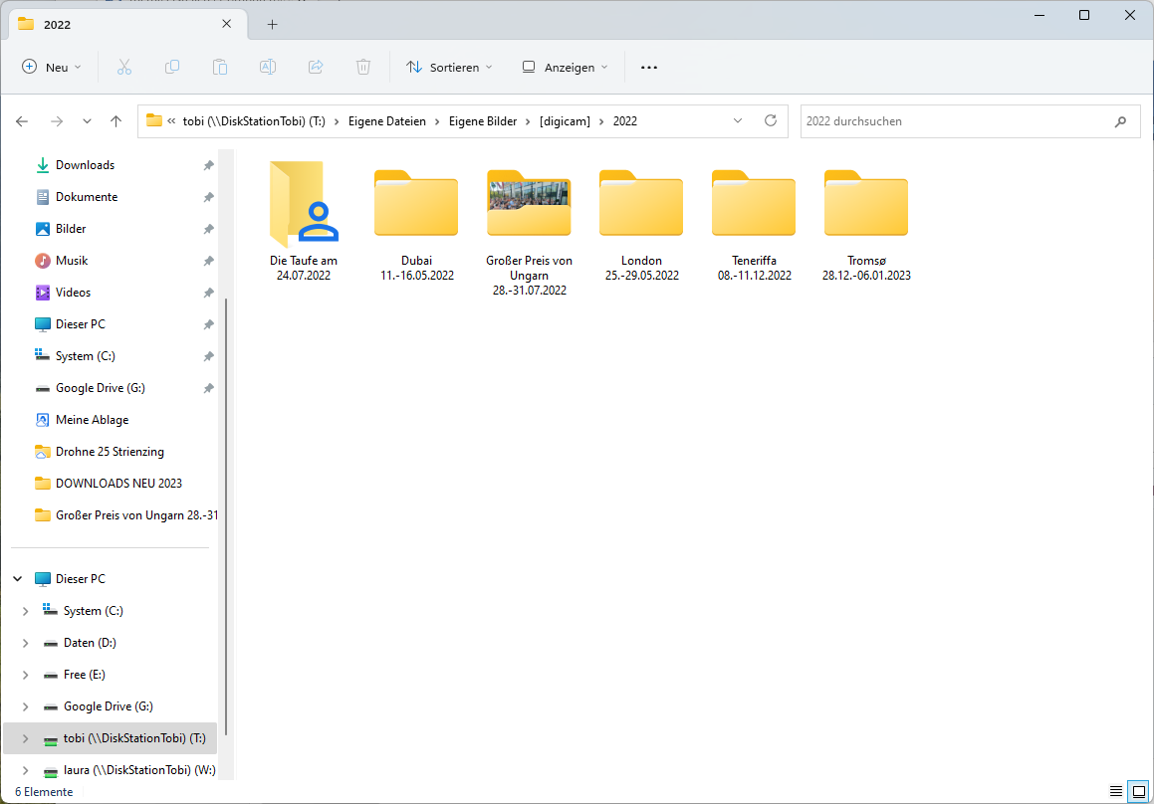Screen dimensions: 1154x804
Task: Select Teneriffa 08.-11.12.2022 folder
Action: coord(755,224)
